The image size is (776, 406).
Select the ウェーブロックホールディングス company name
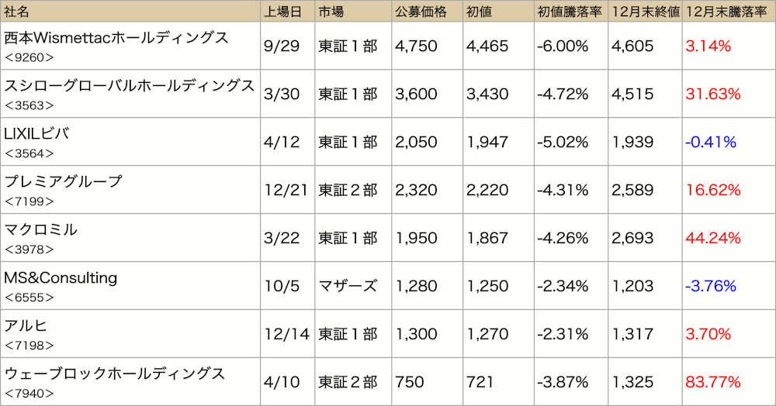pos(114,373)
